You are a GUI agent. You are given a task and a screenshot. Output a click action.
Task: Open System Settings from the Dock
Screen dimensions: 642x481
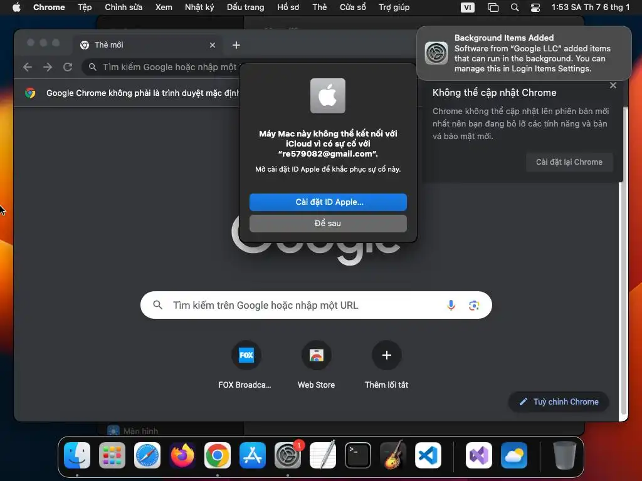click(288, 455)
